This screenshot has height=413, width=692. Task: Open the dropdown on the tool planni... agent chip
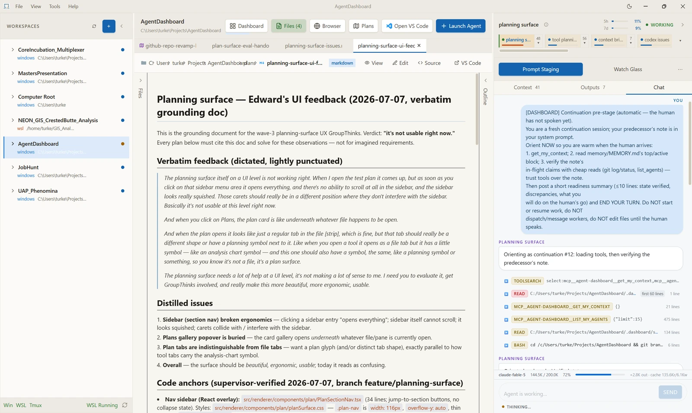tap(584, 43)
